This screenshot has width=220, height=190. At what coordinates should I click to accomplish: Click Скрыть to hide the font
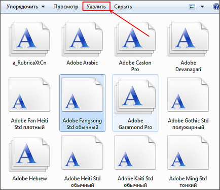[x=123, y=7]
